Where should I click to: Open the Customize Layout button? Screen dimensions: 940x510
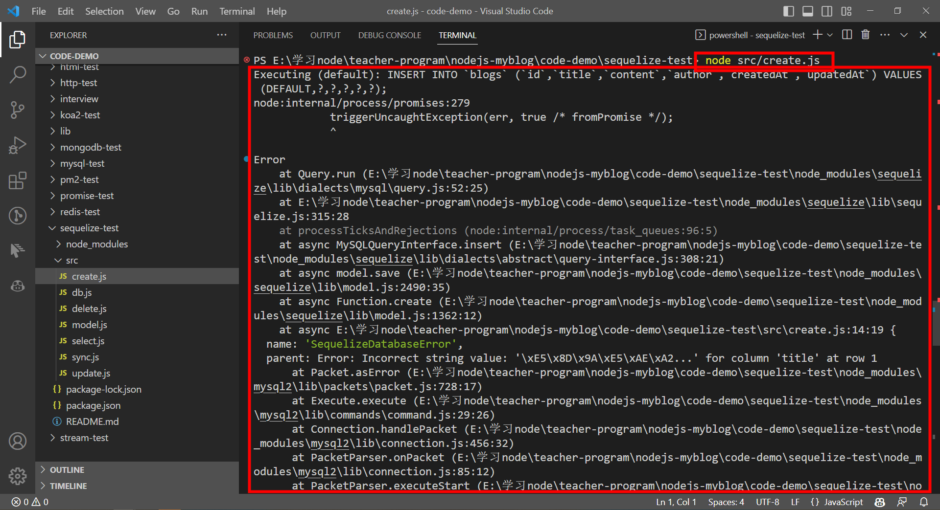tap(846, 11)
